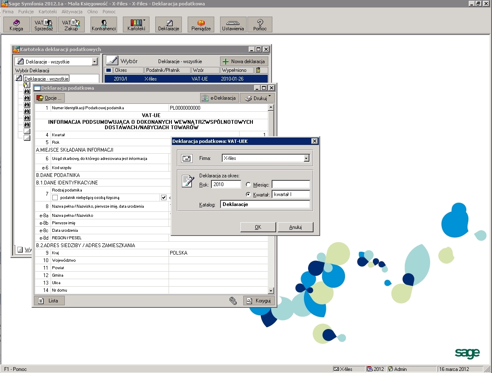
Task: Click the Opcje... button
Action: pos(49,98)
